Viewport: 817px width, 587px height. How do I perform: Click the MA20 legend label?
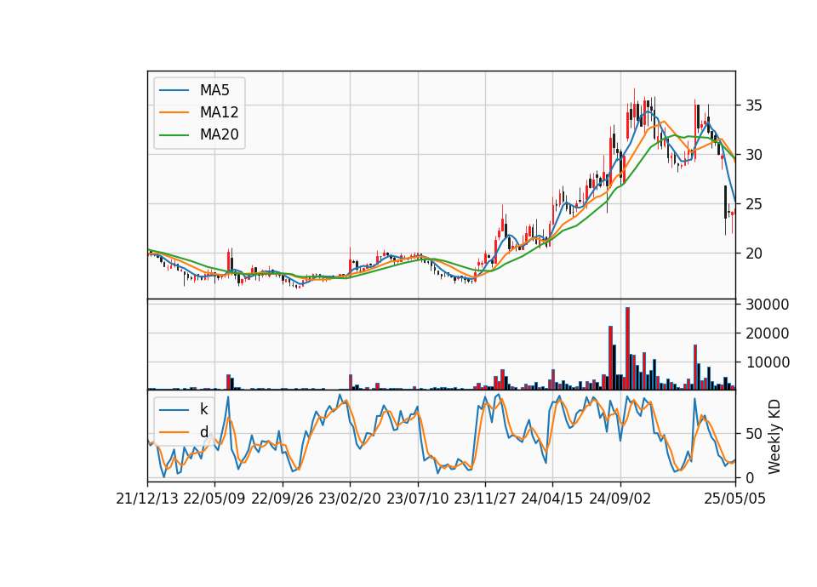click(x=219, y=134)
